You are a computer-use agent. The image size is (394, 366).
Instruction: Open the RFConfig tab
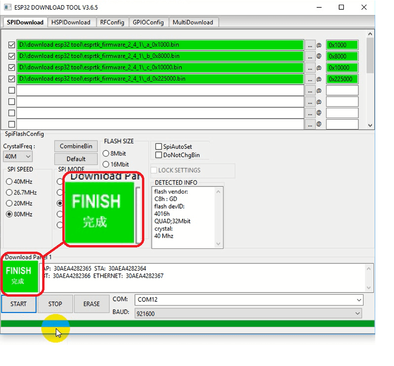[112, 22]
